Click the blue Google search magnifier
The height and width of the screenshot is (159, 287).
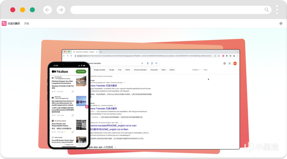click(x=156, y=63)
